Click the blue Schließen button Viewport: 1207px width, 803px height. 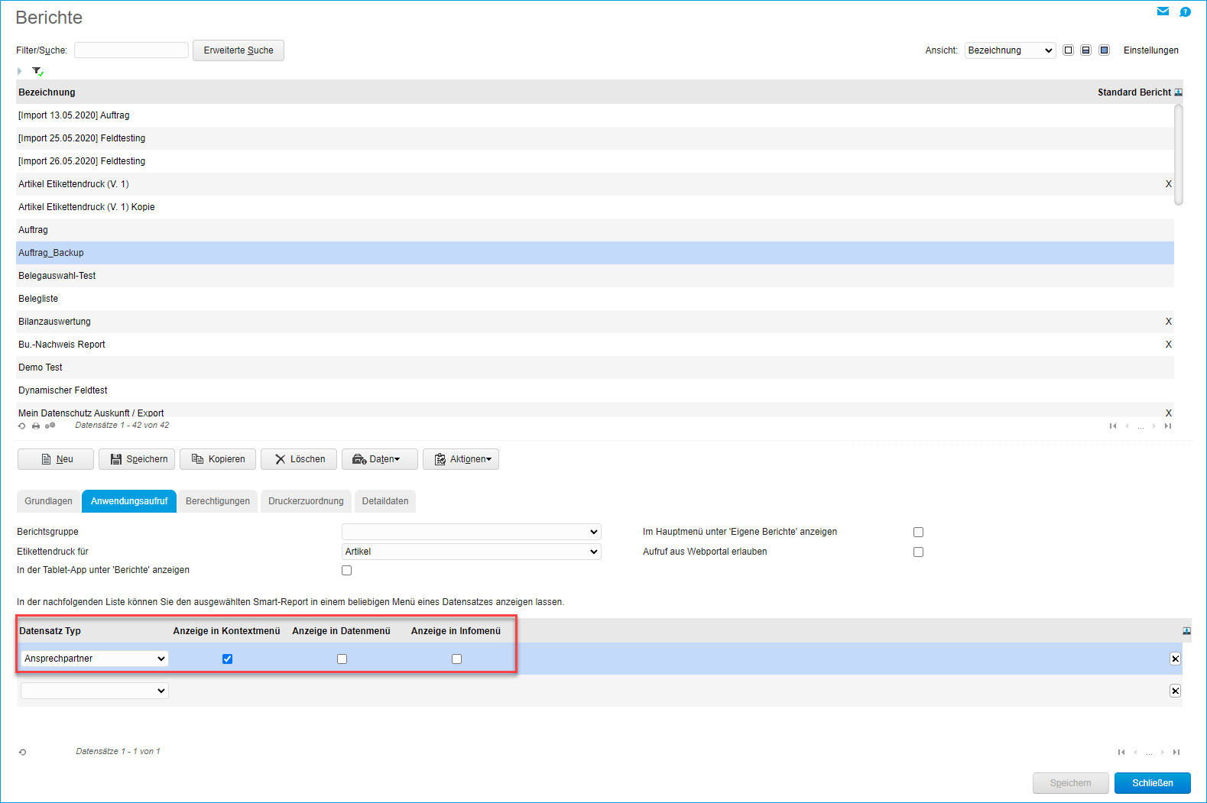[1153, 783]
